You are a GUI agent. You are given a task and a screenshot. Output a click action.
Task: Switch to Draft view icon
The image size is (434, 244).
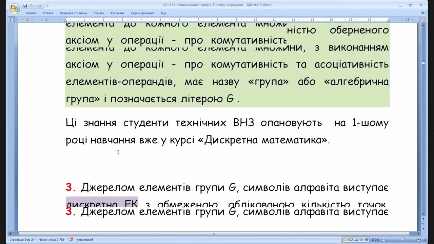point(367,240)
